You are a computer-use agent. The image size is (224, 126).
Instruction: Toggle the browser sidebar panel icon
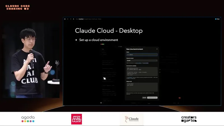pyautogui.click(x=65, y=19)
